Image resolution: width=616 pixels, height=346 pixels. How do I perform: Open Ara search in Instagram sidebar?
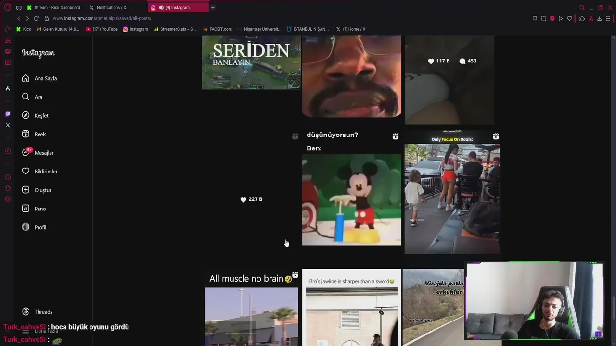(32, 97)
